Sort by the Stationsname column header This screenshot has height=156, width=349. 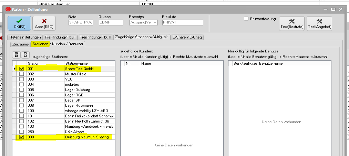(90, 63)
